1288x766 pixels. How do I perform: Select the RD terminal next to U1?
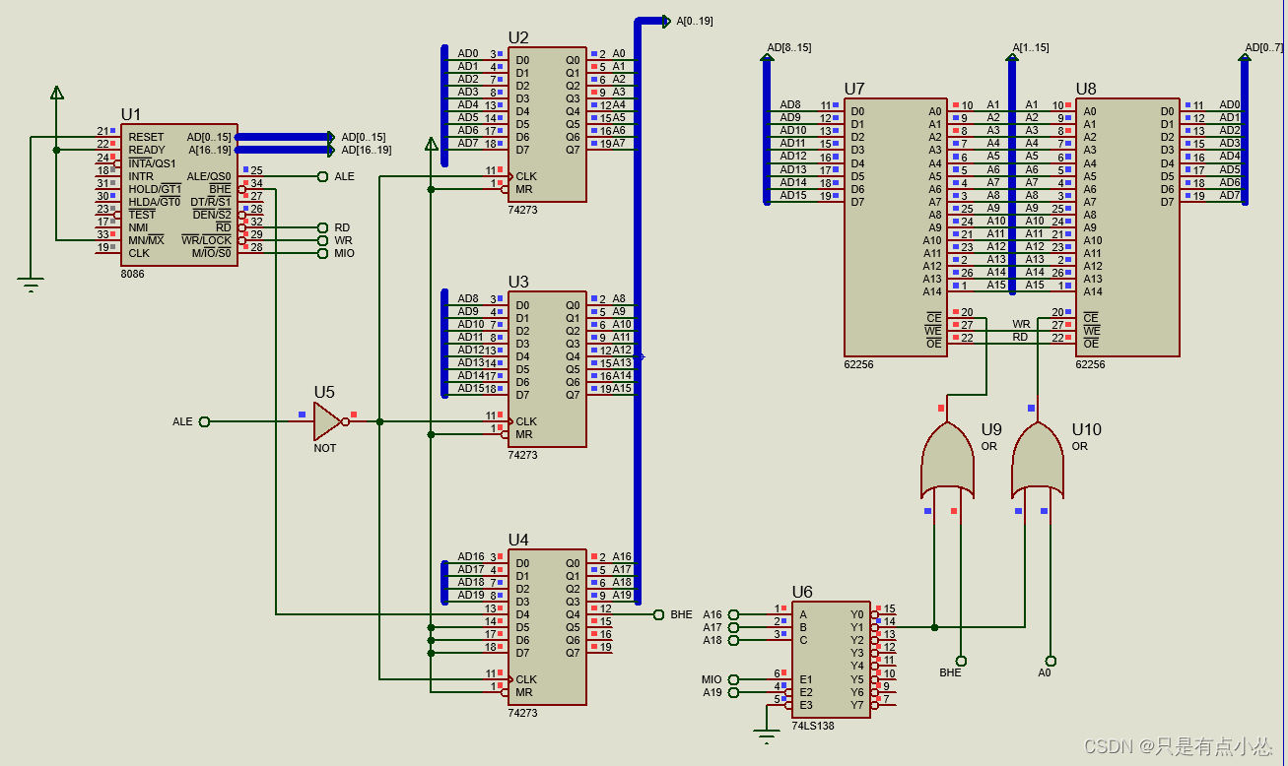pos(322,227)
